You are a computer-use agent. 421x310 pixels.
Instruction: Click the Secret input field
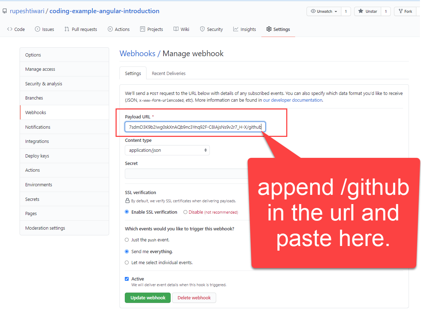(x=187, y=173)
